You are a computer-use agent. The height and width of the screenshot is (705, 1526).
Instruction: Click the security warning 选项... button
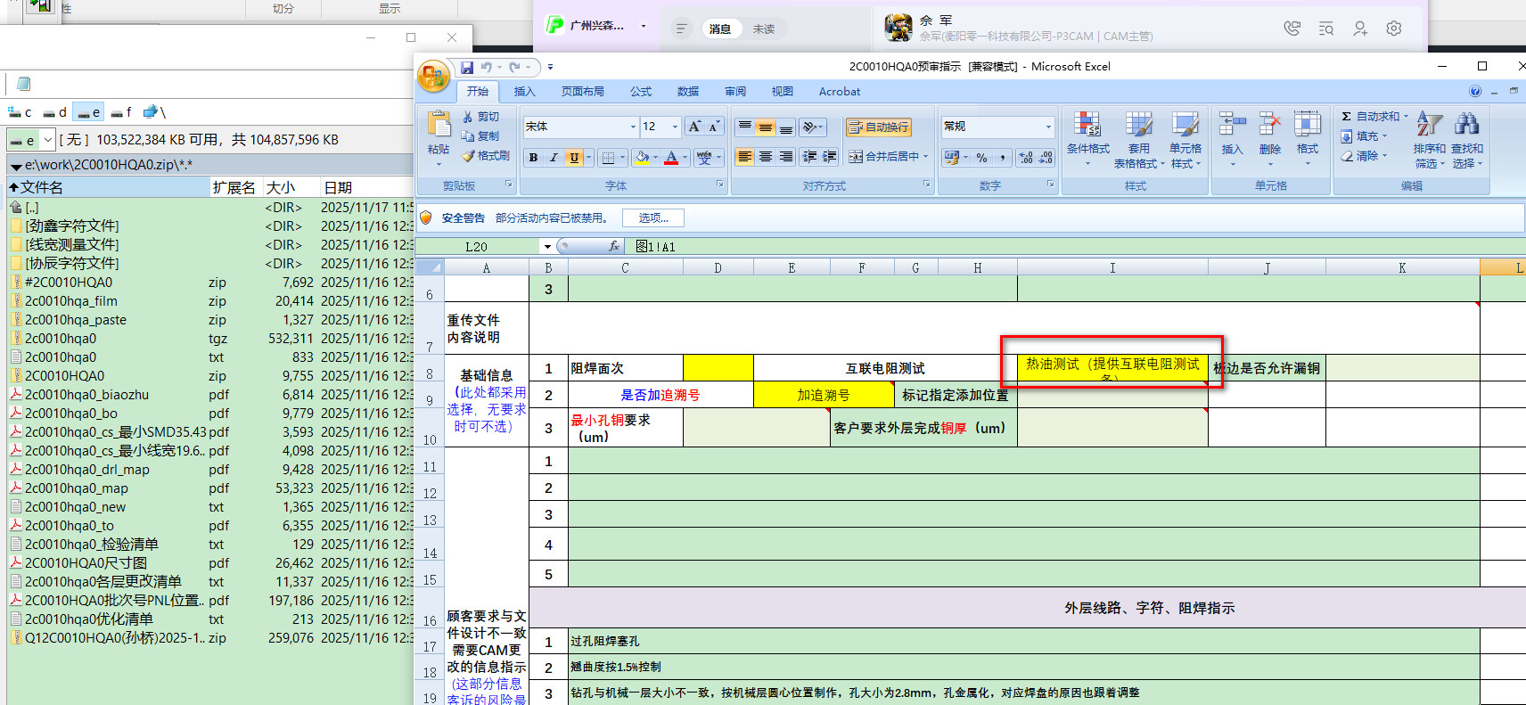point(653,217)
